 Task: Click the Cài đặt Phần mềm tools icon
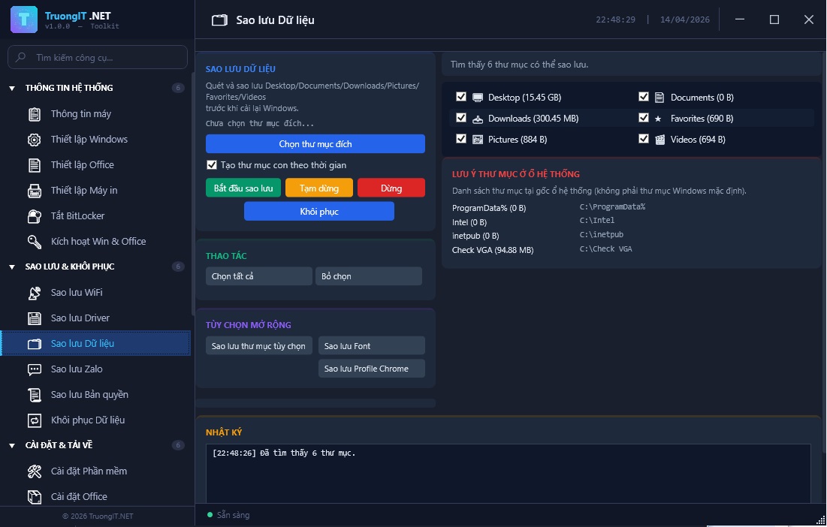[35, 471]
